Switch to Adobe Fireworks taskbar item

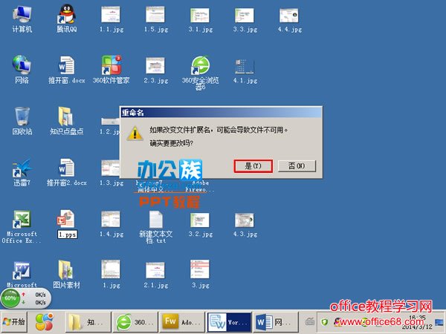[182, 322]
